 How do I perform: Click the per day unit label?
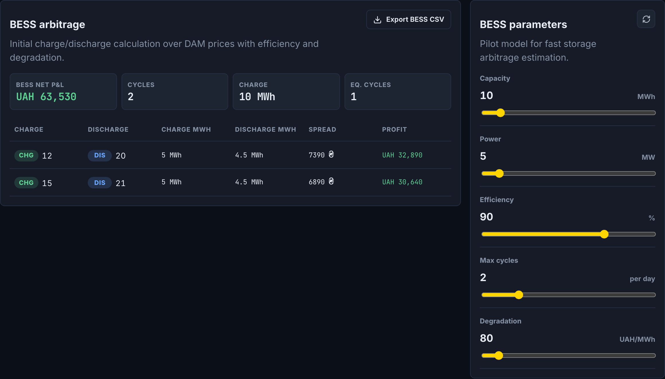[x=642, y=279]
